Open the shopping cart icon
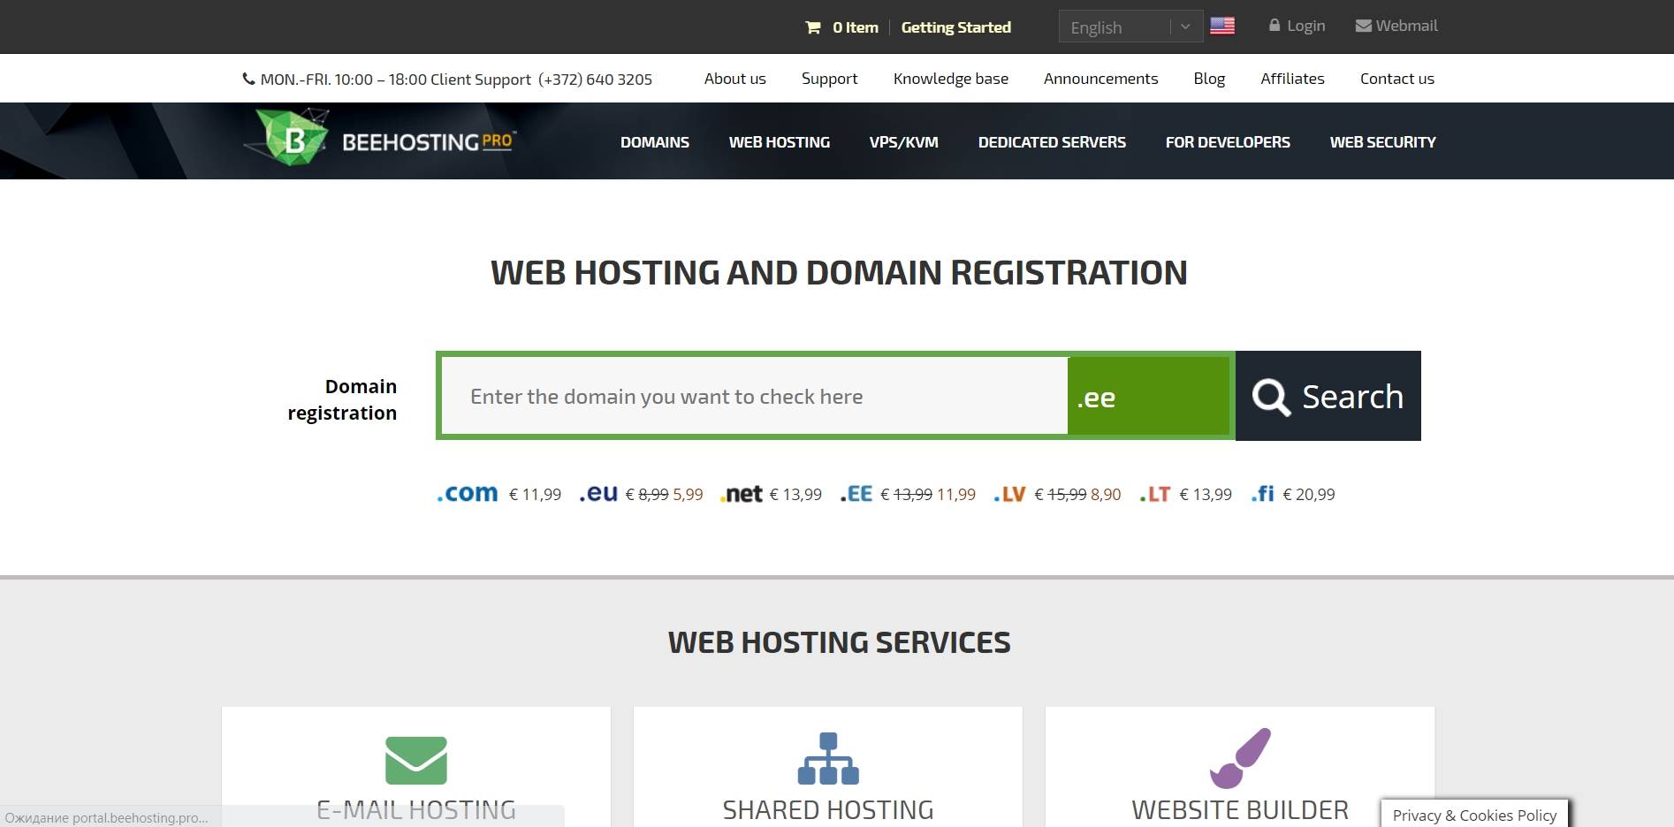Image resolution: width=1674 pixels, height=827 pixels. tap(813, 27)
